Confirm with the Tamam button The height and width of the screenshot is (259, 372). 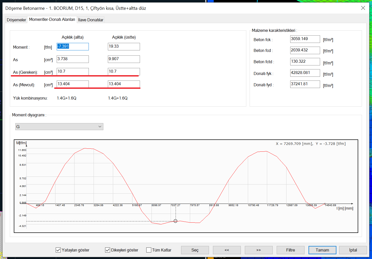(x=322, y=250)
